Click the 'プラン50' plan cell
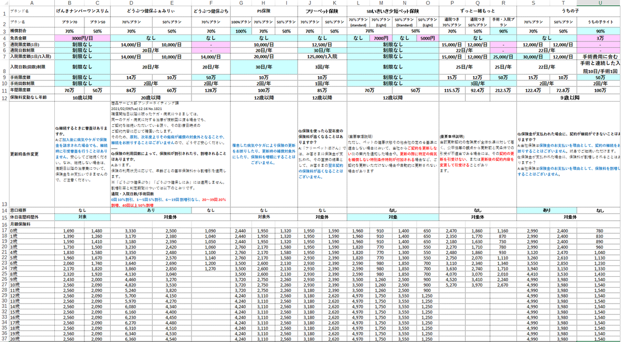This screenshot has width=621, height=342. (x=98, y=22)
